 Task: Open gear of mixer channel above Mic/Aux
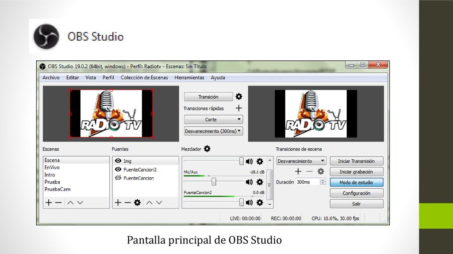[260, 161]
